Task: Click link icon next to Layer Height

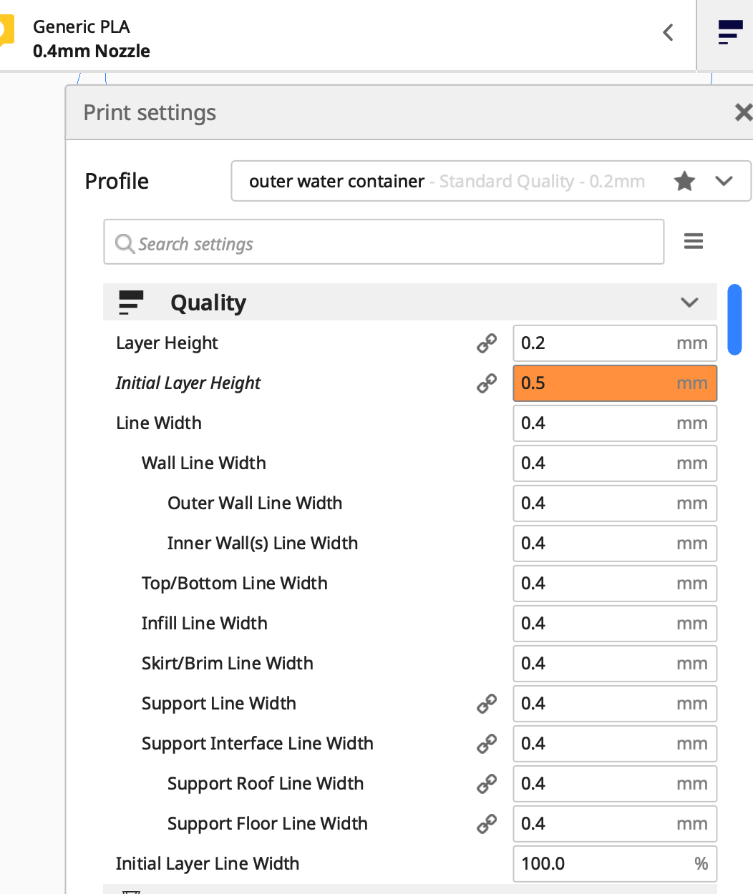Action: pyautogui.click(x=487, y=343)
